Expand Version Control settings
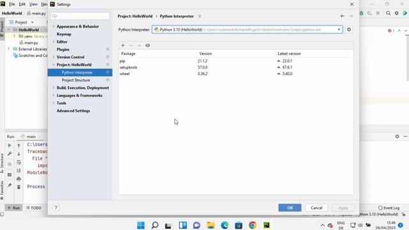Screen dimensions: 409x230 tap(53, 57)
